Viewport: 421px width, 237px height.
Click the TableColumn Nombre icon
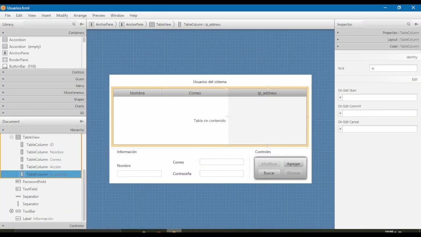(x=22, y=152)
